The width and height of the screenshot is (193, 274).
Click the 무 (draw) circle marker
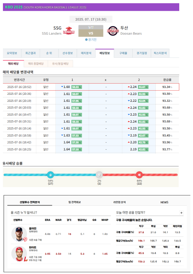pyautogui.click(x=99, y=175)
